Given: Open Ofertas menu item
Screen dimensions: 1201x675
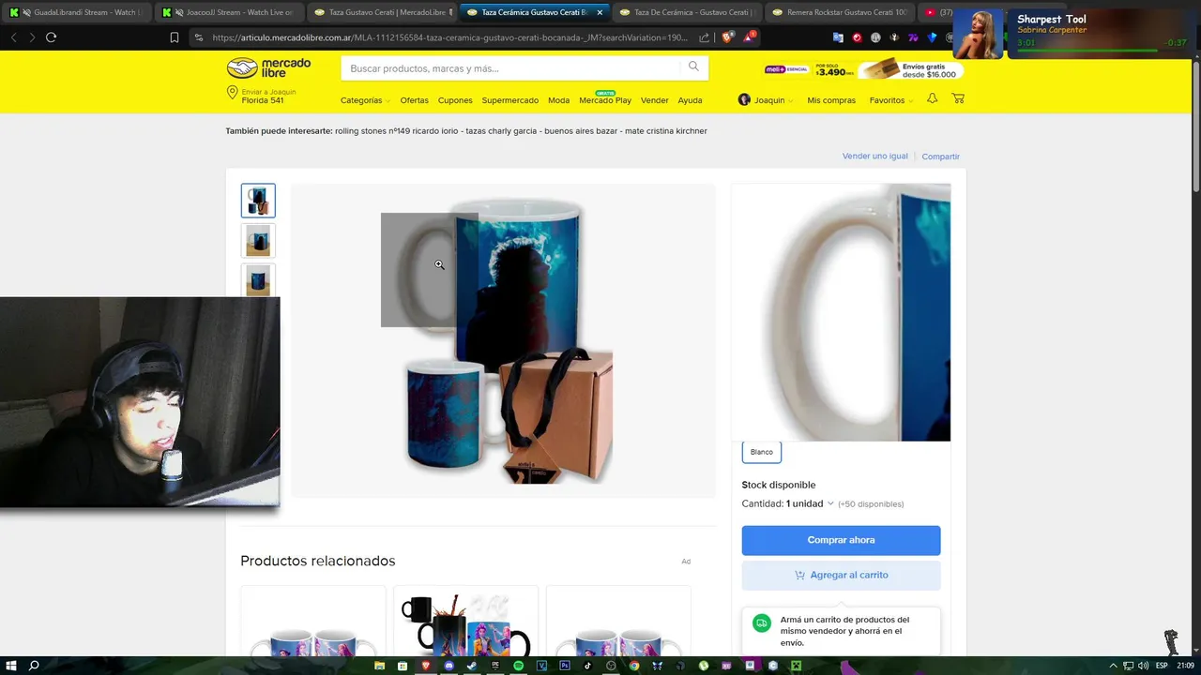Looking at the screenshot, I should point(414,100).
